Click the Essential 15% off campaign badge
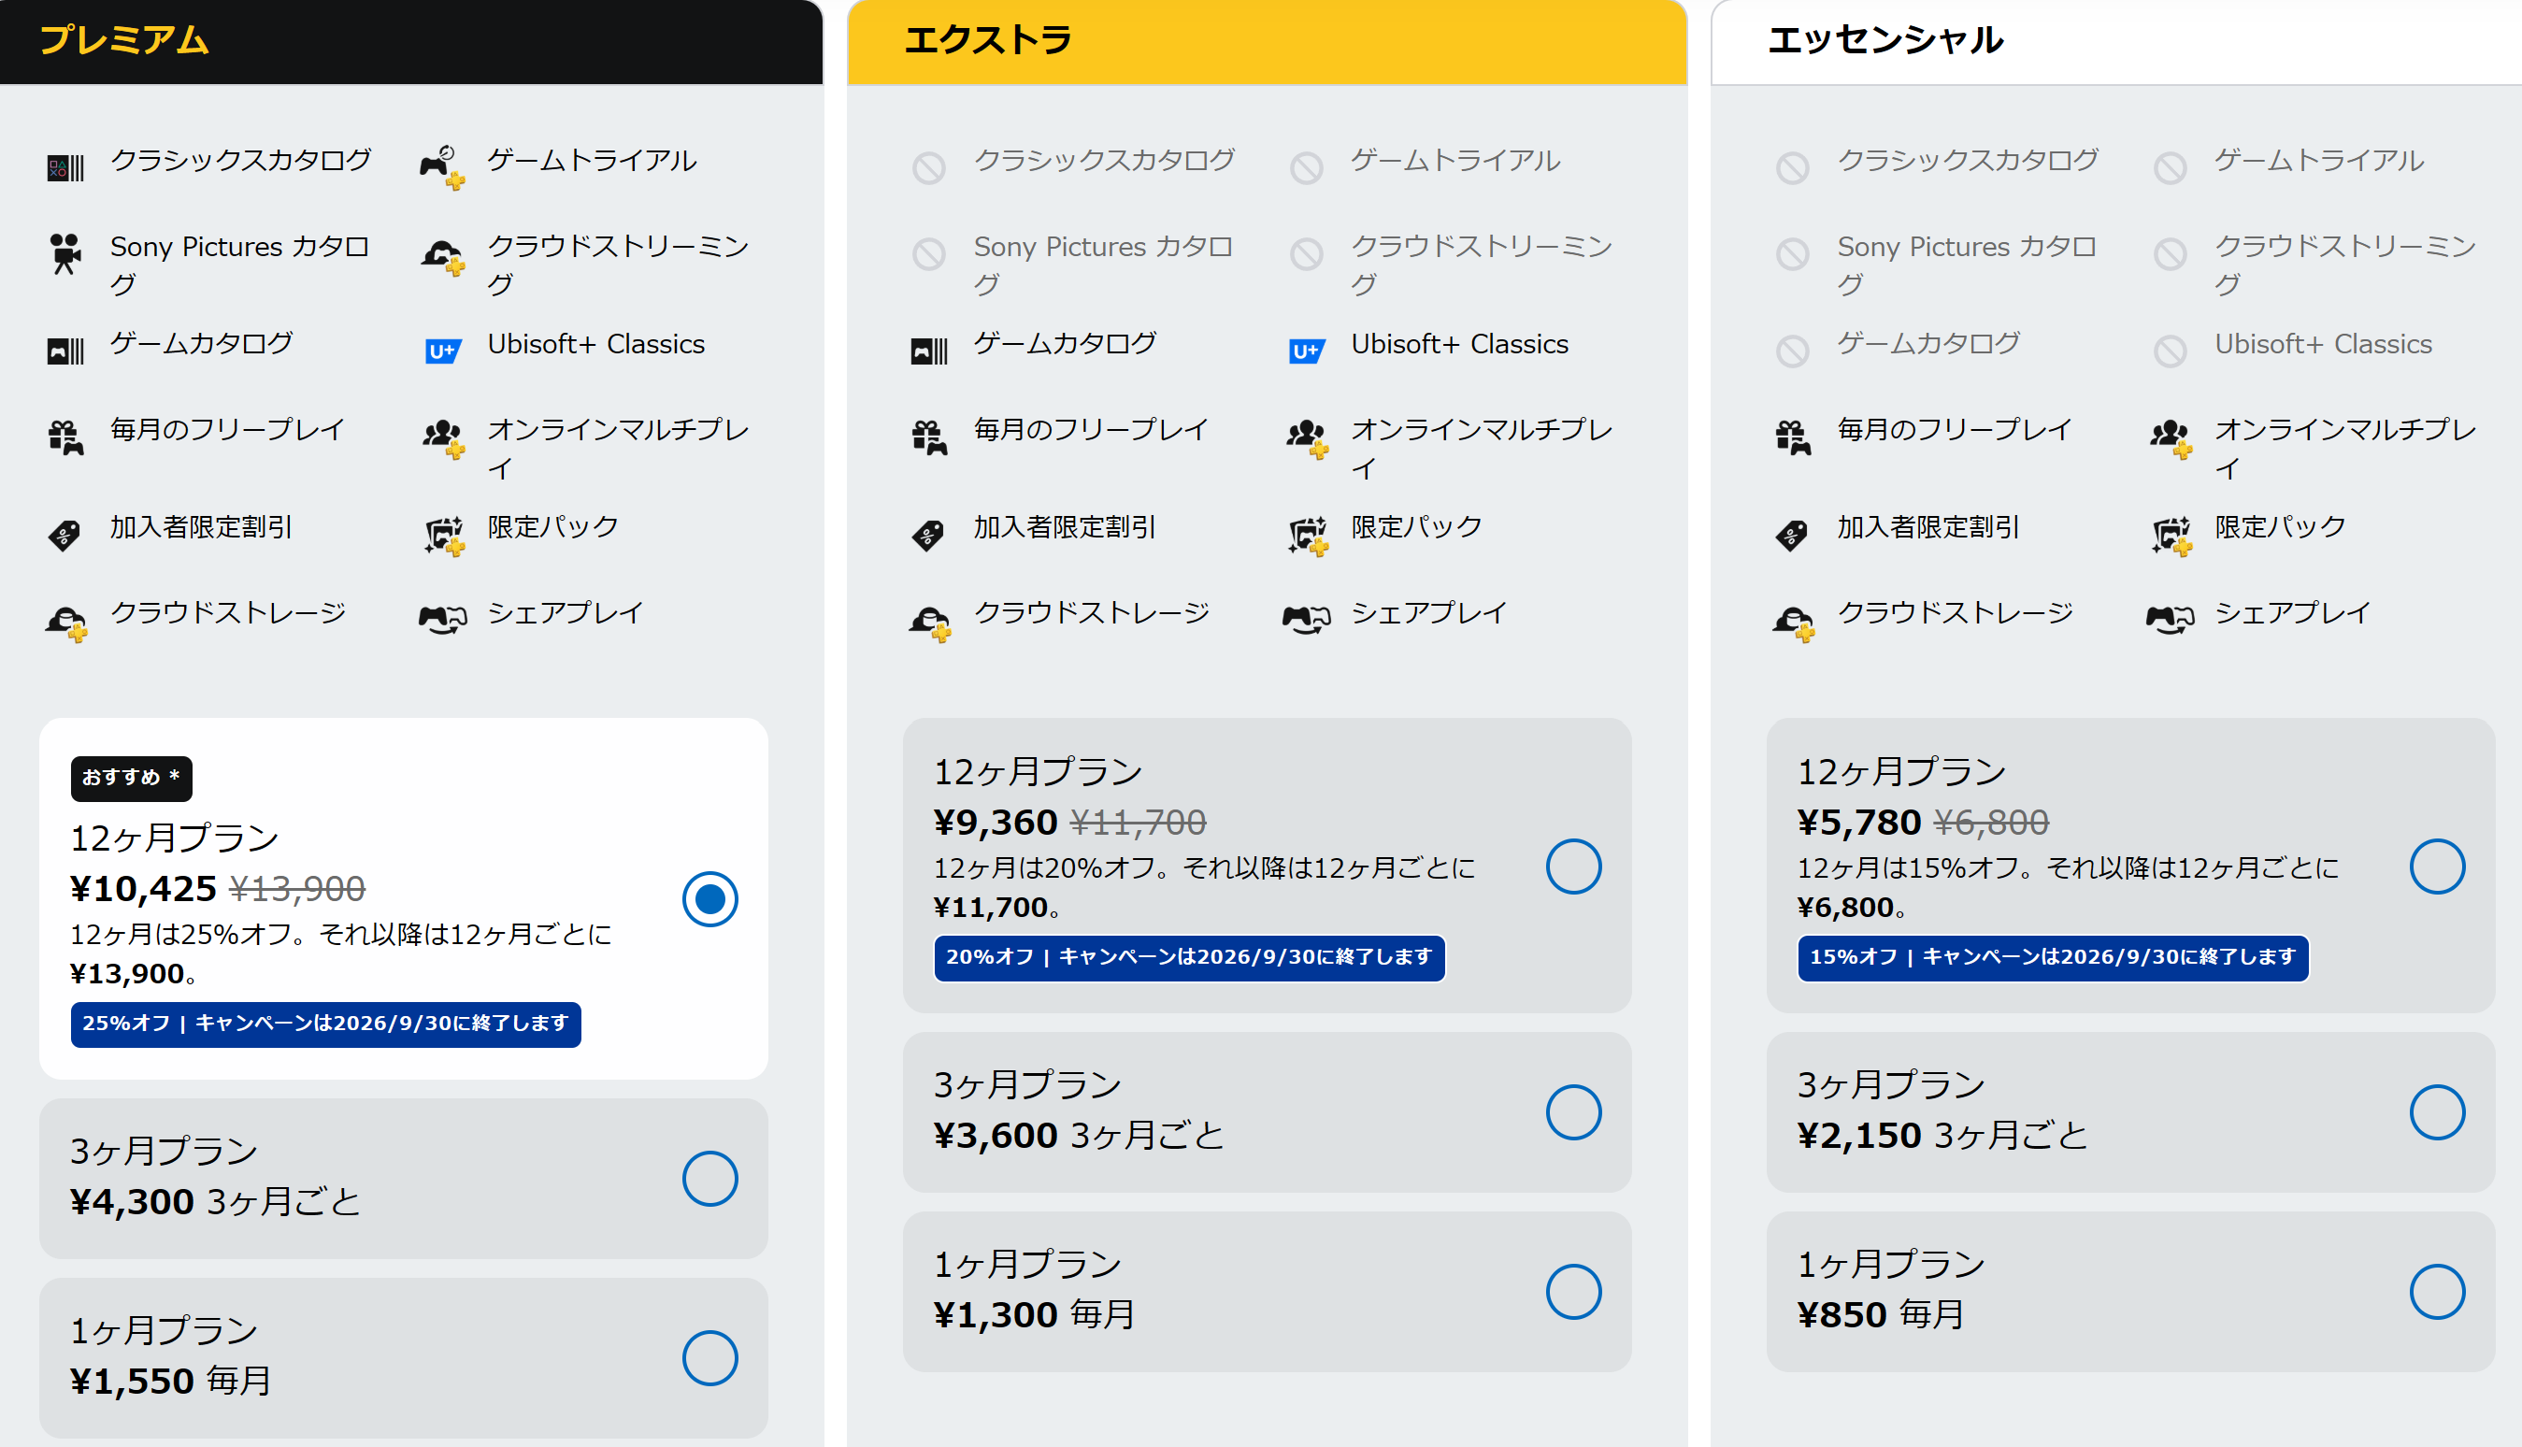The image size is (2522, 1447). 2053,957
